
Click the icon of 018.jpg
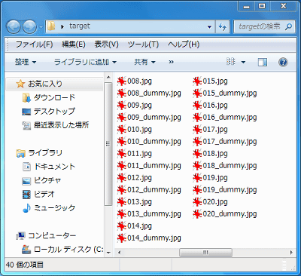[x=197, y=154]
